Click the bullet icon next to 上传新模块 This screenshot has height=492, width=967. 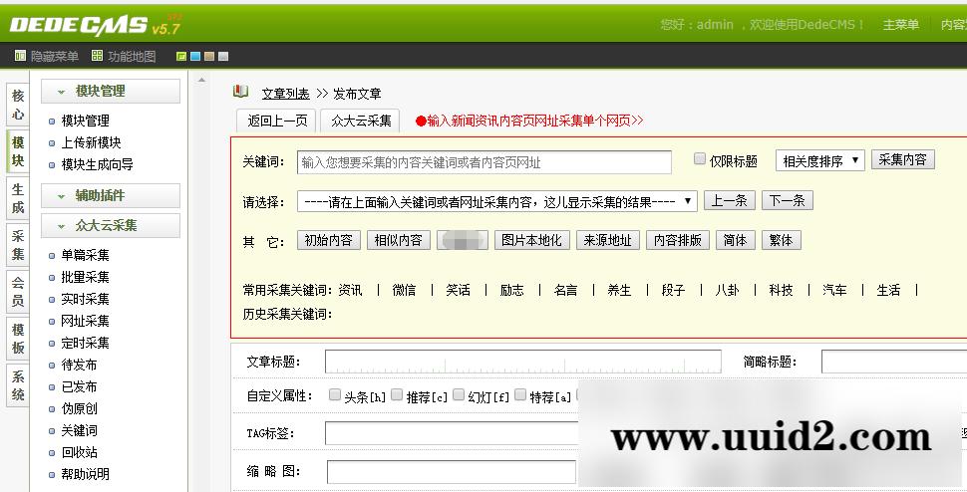point(52,143)
